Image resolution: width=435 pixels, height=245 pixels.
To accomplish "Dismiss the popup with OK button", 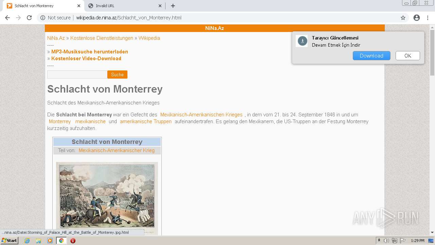I will click(408, 56).
